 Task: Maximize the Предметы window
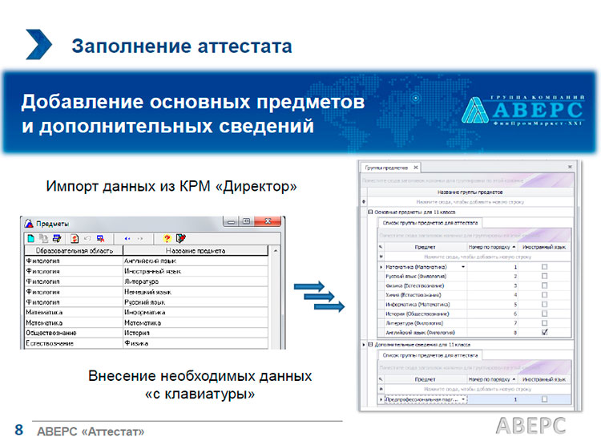point(246,221)
